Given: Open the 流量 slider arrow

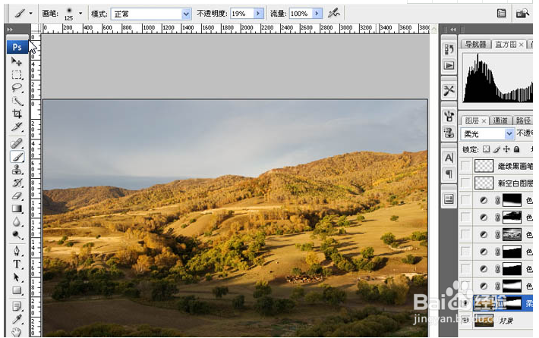Looking at the screenshot, I should tap(317, 14).
